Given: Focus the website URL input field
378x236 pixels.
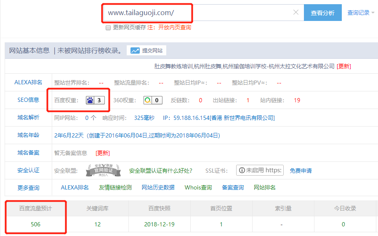Looking at the screenshot, I should (x=203, y=13).
